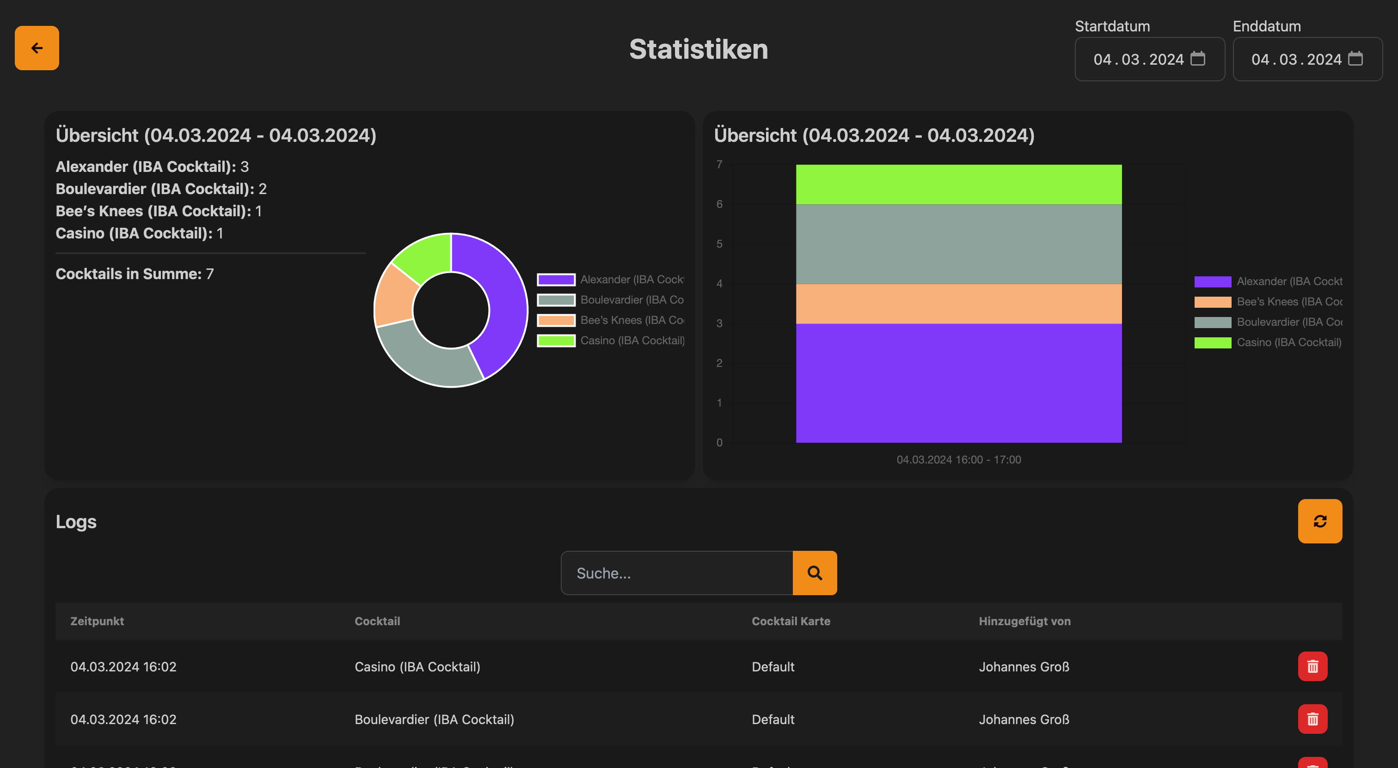Toggle Alexander in the donut chart legend

pos(610,279)
